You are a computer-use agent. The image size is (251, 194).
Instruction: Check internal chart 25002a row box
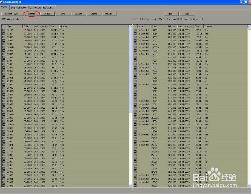click(4, 91)
